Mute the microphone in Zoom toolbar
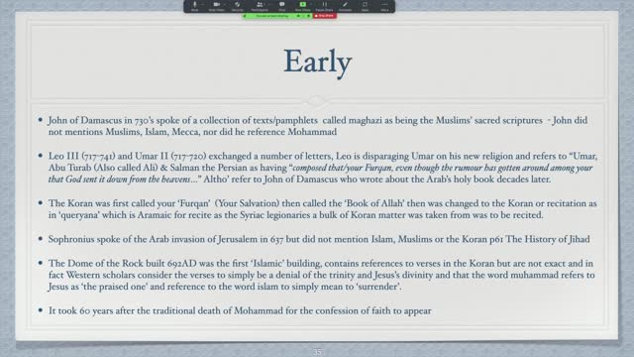The width and height of the screenshot is (634, 357). coord(194,6)
